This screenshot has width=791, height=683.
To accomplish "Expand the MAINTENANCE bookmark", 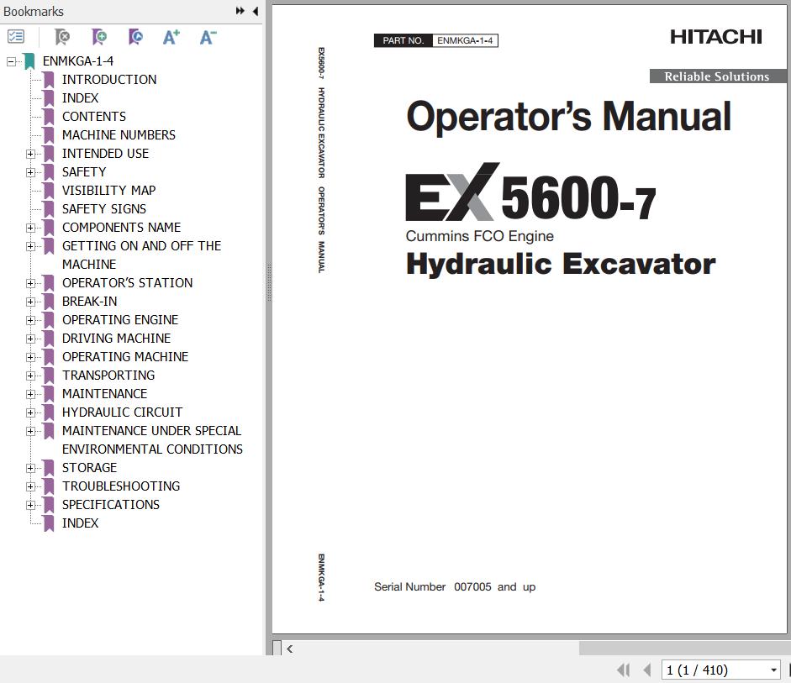I will click(30, 394).
